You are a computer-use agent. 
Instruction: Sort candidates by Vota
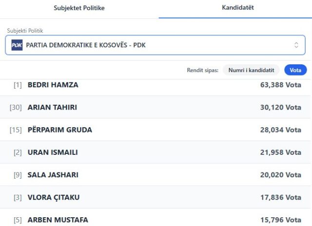(295, 70)
